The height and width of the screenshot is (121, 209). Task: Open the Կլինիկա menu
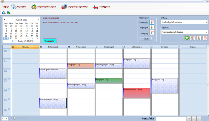point(18,6)
